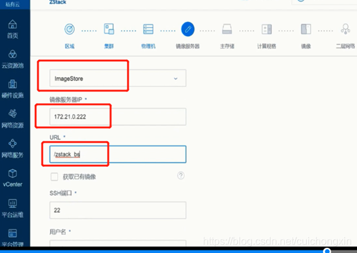Click the ZStack logo text
The image size is (357, 253).
point(57,3)
